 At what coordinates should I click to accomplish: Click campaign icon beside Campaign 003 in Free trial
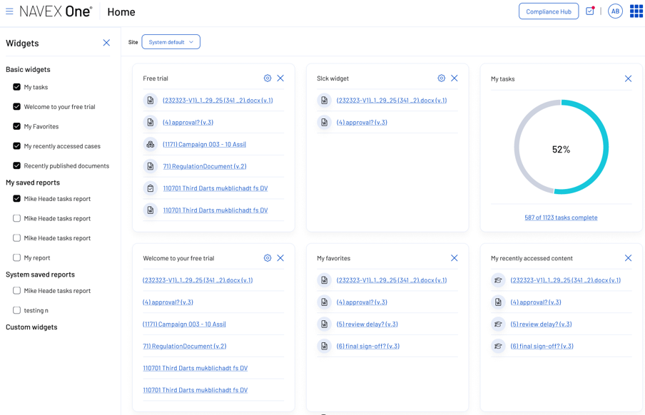[x=151, y=144]
